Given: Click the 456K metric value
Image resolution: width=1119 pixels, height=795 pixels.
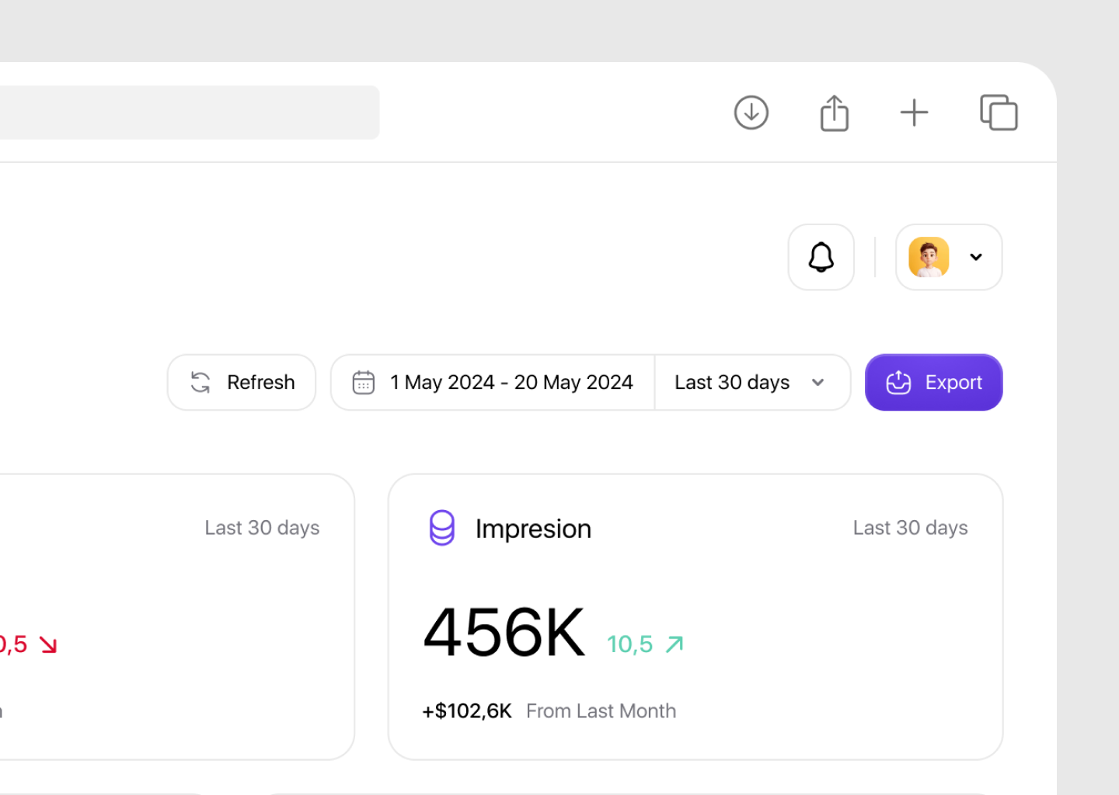Looking at the screenshot, I should [504, 632].
